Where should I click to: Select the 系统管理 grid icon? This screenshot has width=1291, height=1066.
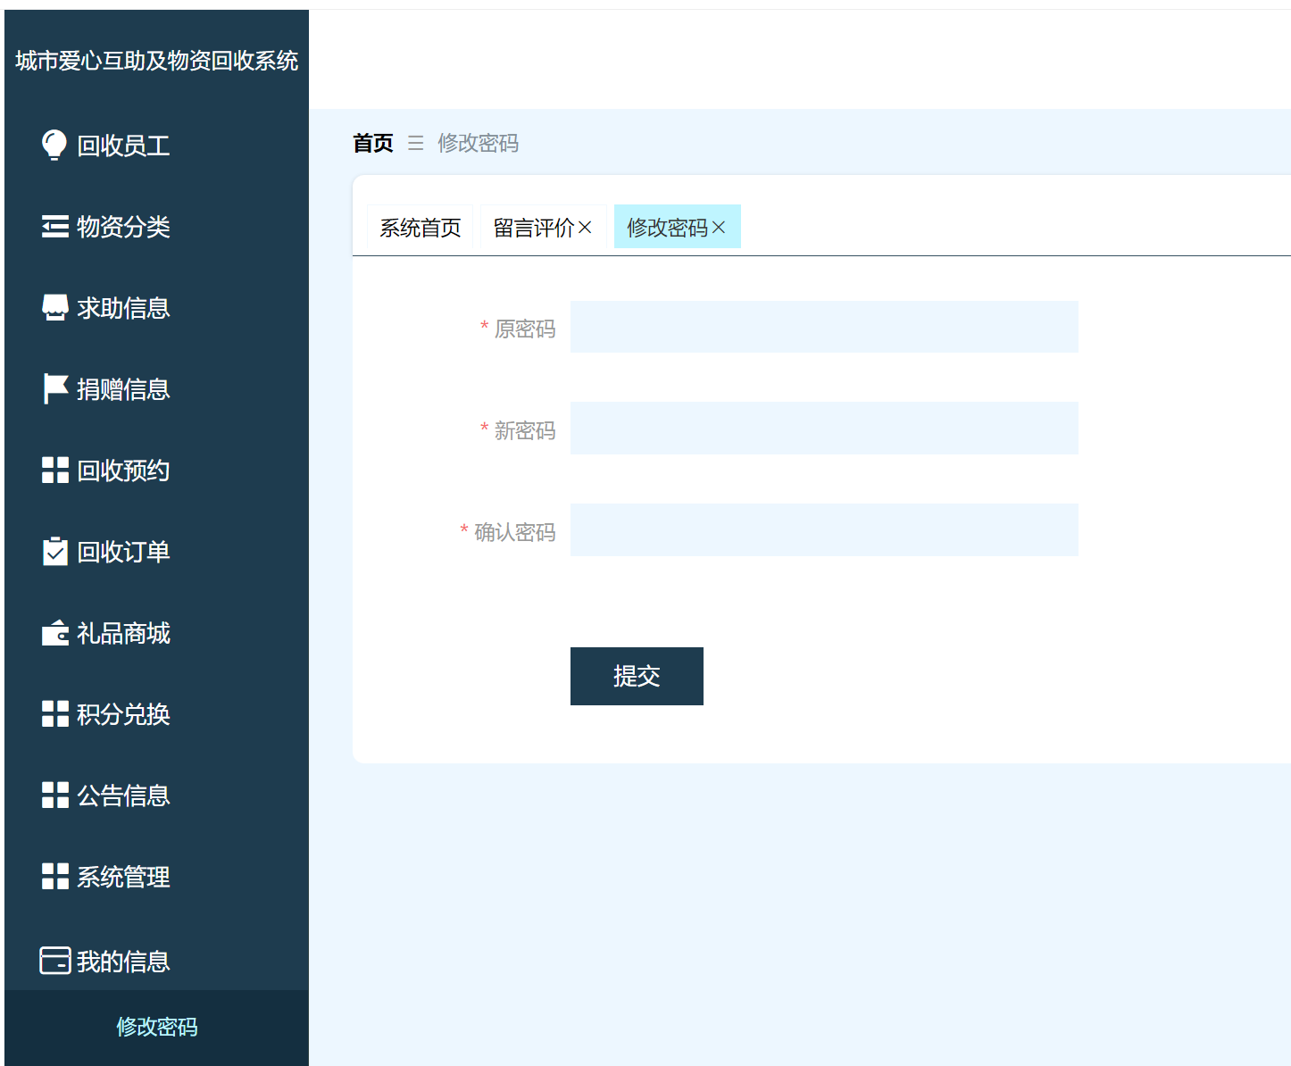pyautogui.click(x=54, y=876)
